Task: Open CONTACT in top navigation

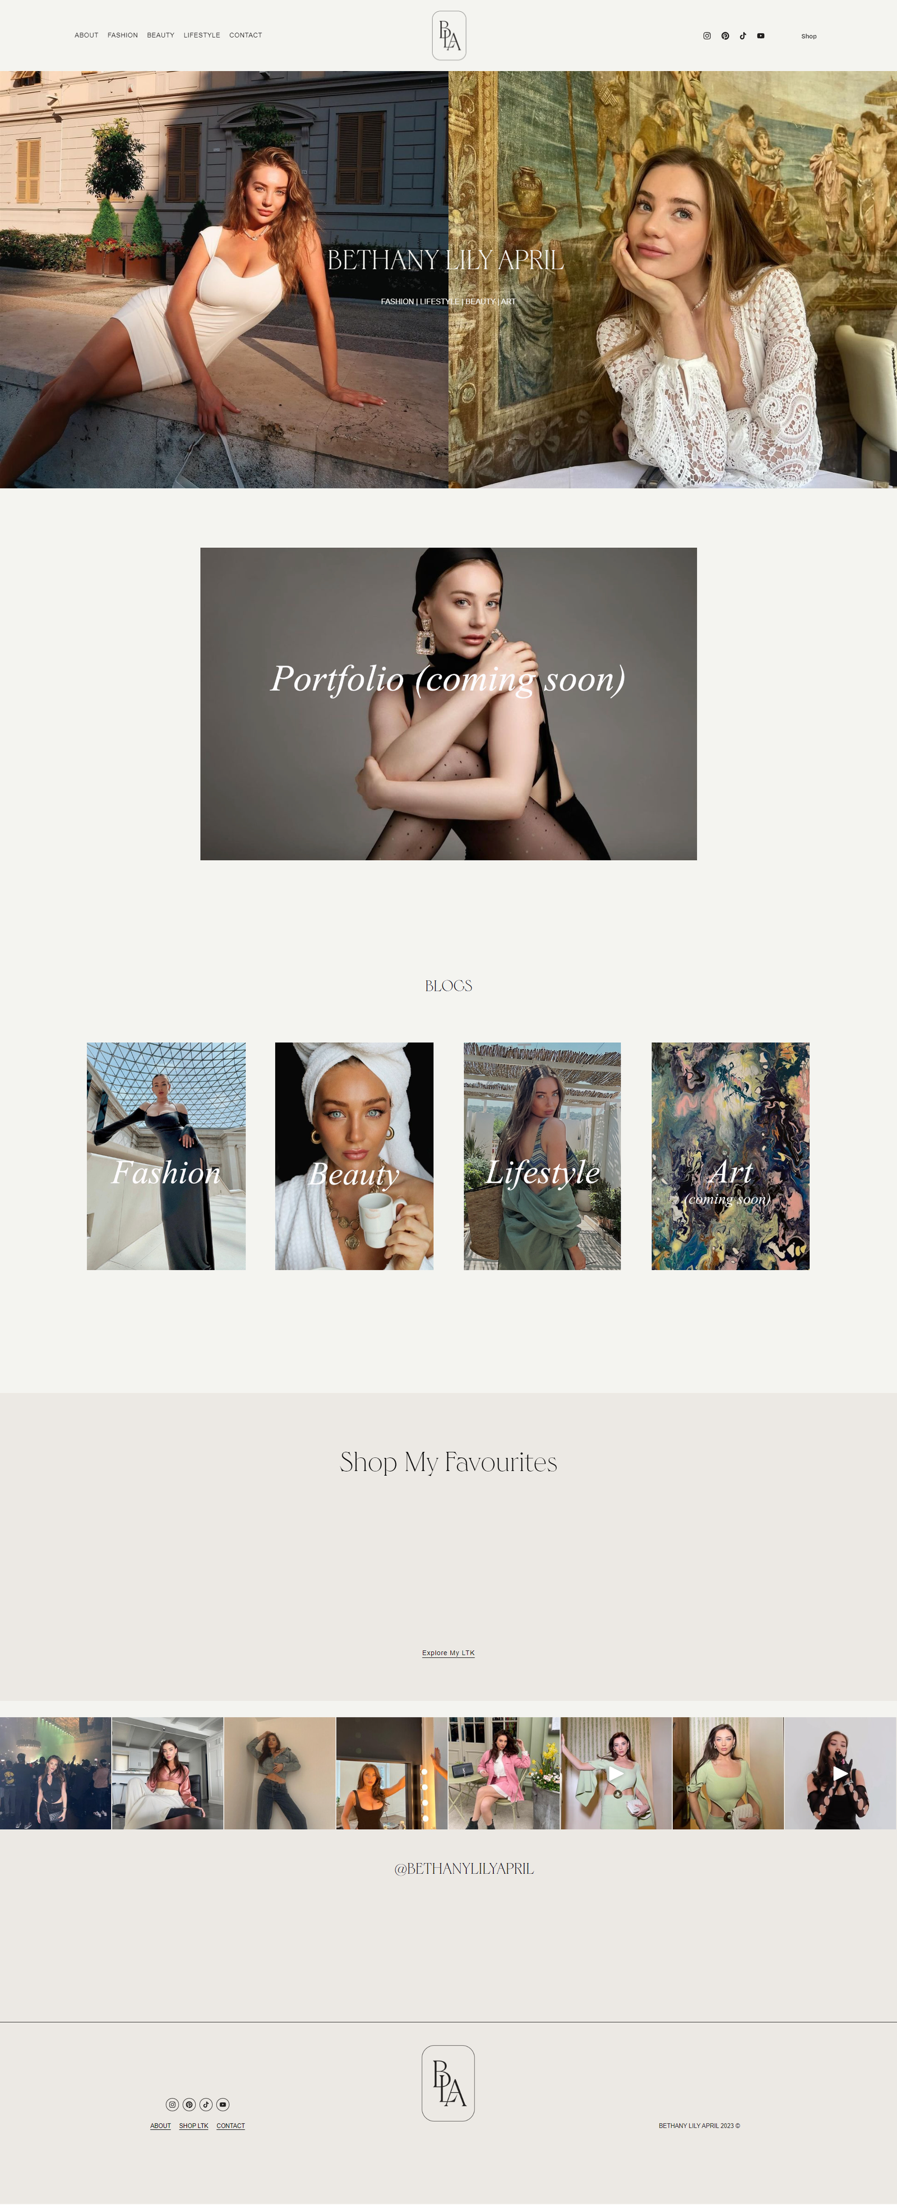Action: [246, 35]
